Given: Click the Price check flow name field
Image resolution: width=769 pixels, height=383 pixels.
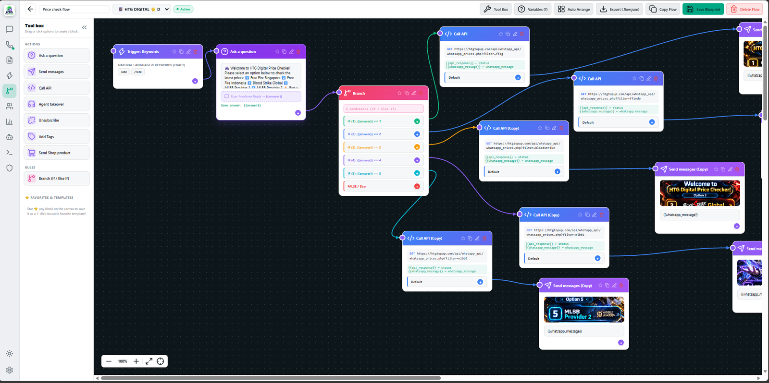Looking at the screenshot, I should [x=74, y=9].
